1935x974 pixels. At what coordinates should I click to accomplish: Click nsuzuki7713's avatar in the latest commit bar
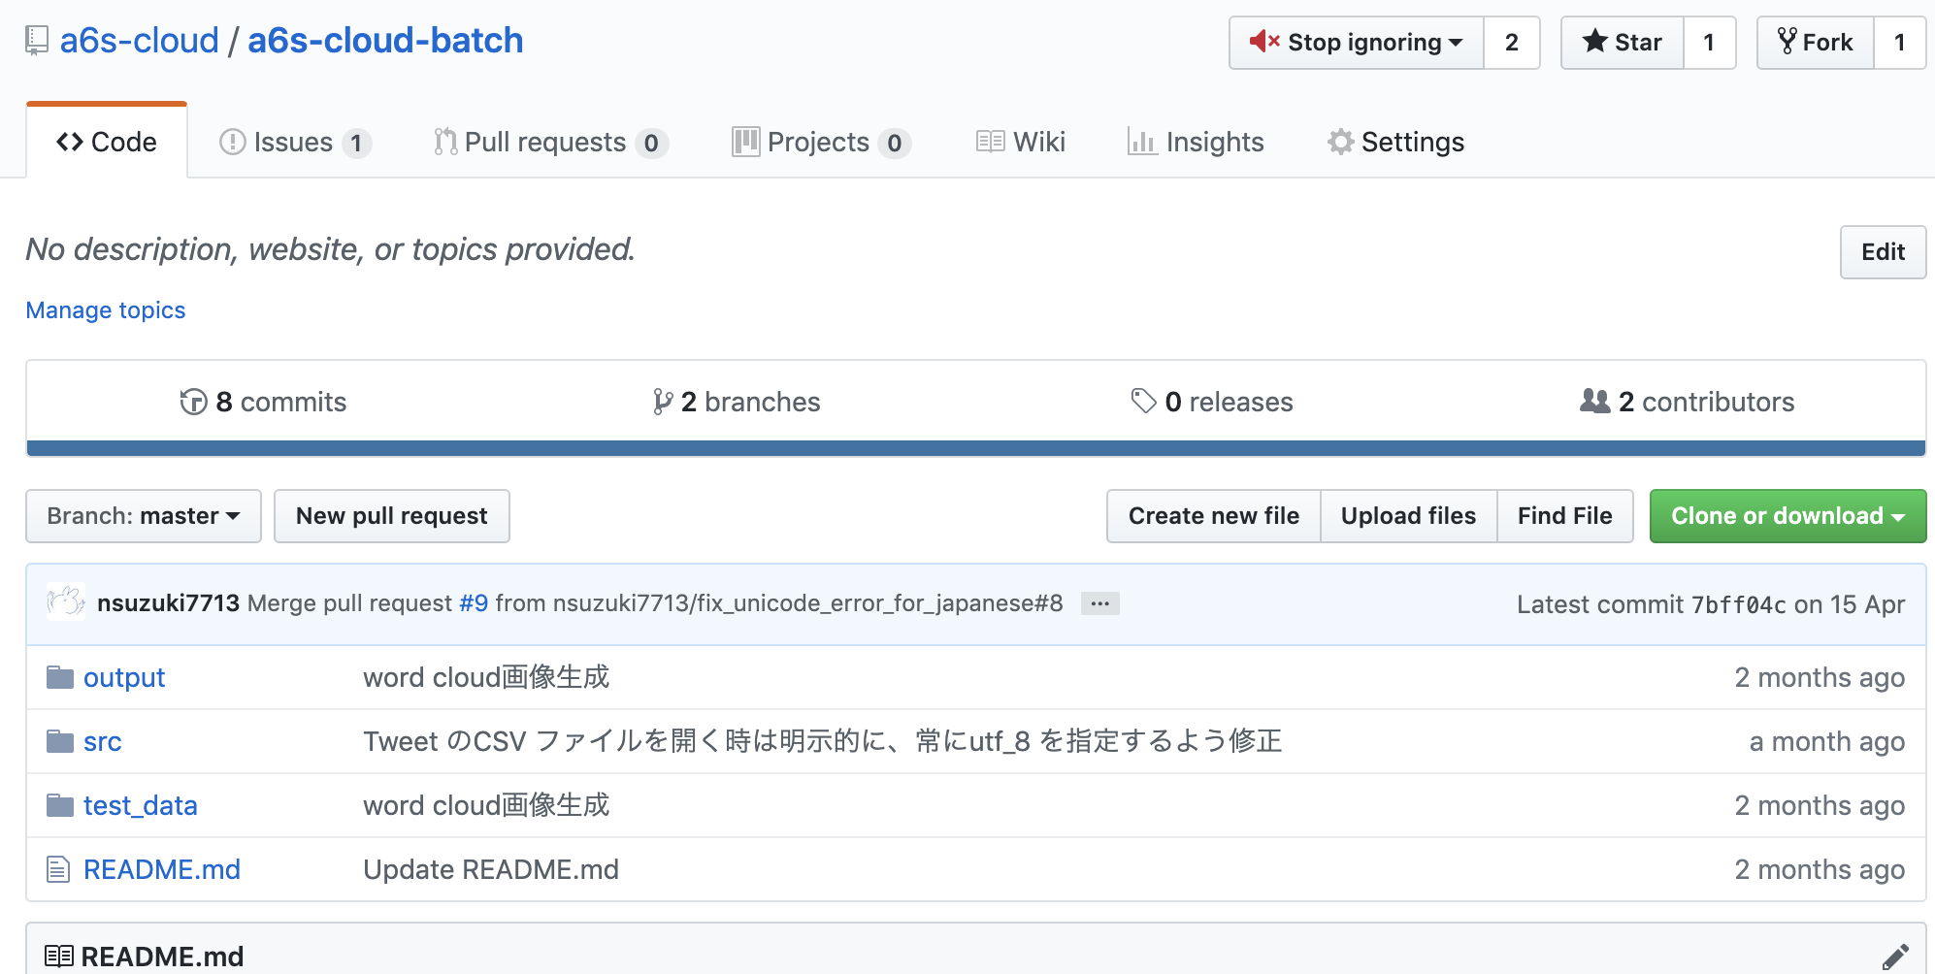point(66,602)
